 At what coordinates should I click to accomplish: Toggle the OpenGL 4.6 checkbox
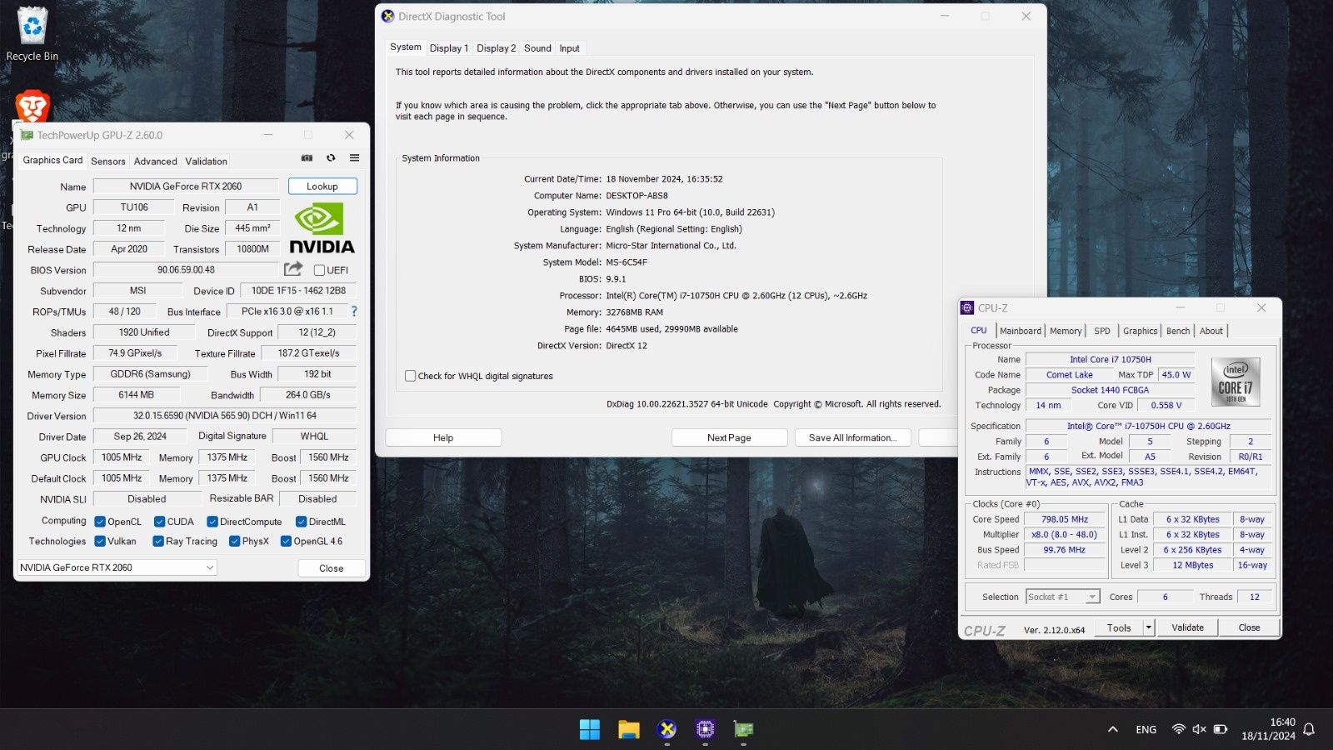click(286, 541)
